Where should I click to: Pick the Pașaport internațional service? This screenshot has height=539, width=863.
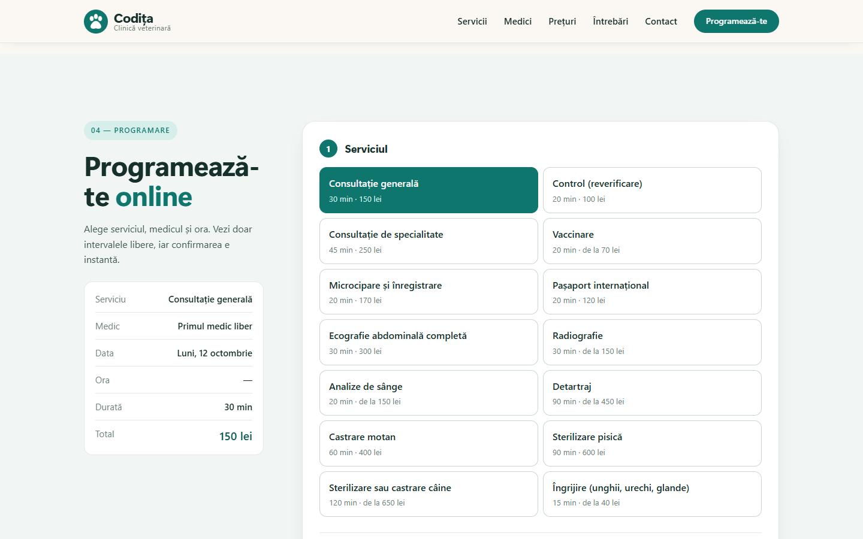(652, 292)
